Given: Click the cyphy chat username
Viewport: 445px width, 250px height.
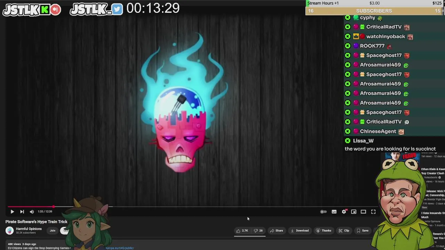Looking at the screenshot, I should click(x=367, y=17).
